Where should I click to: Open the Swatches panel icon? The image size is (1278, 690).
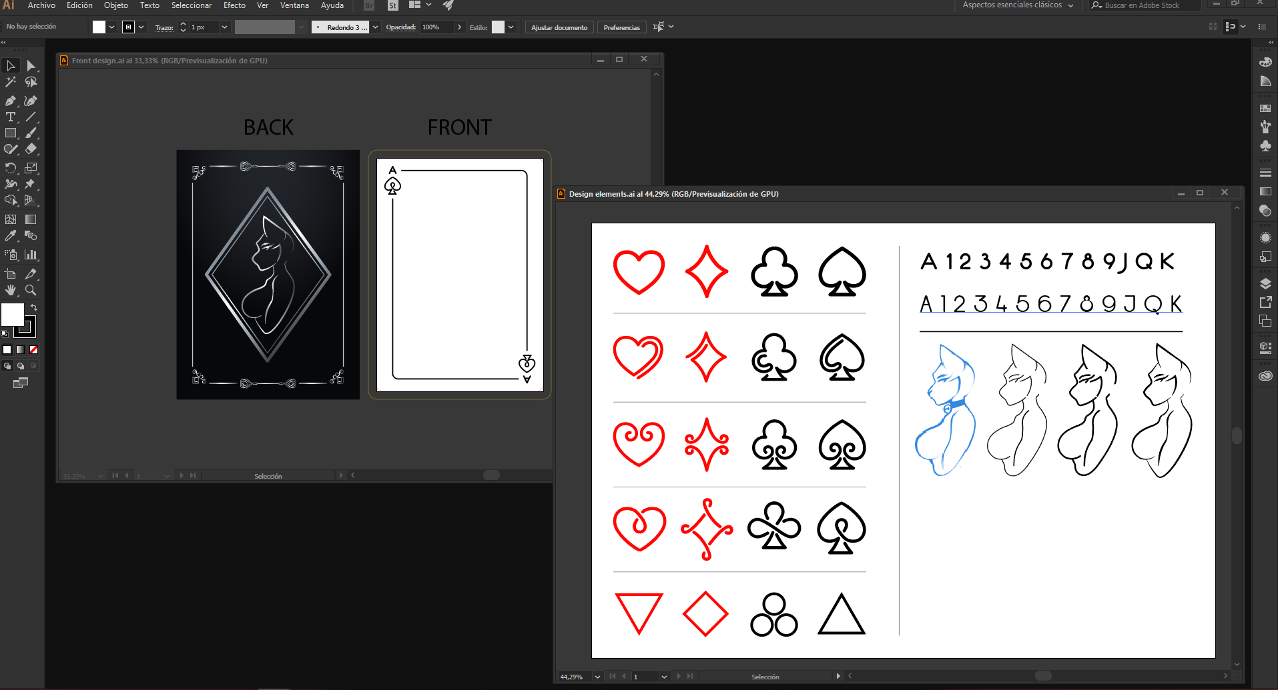(x=1265, y=108)
